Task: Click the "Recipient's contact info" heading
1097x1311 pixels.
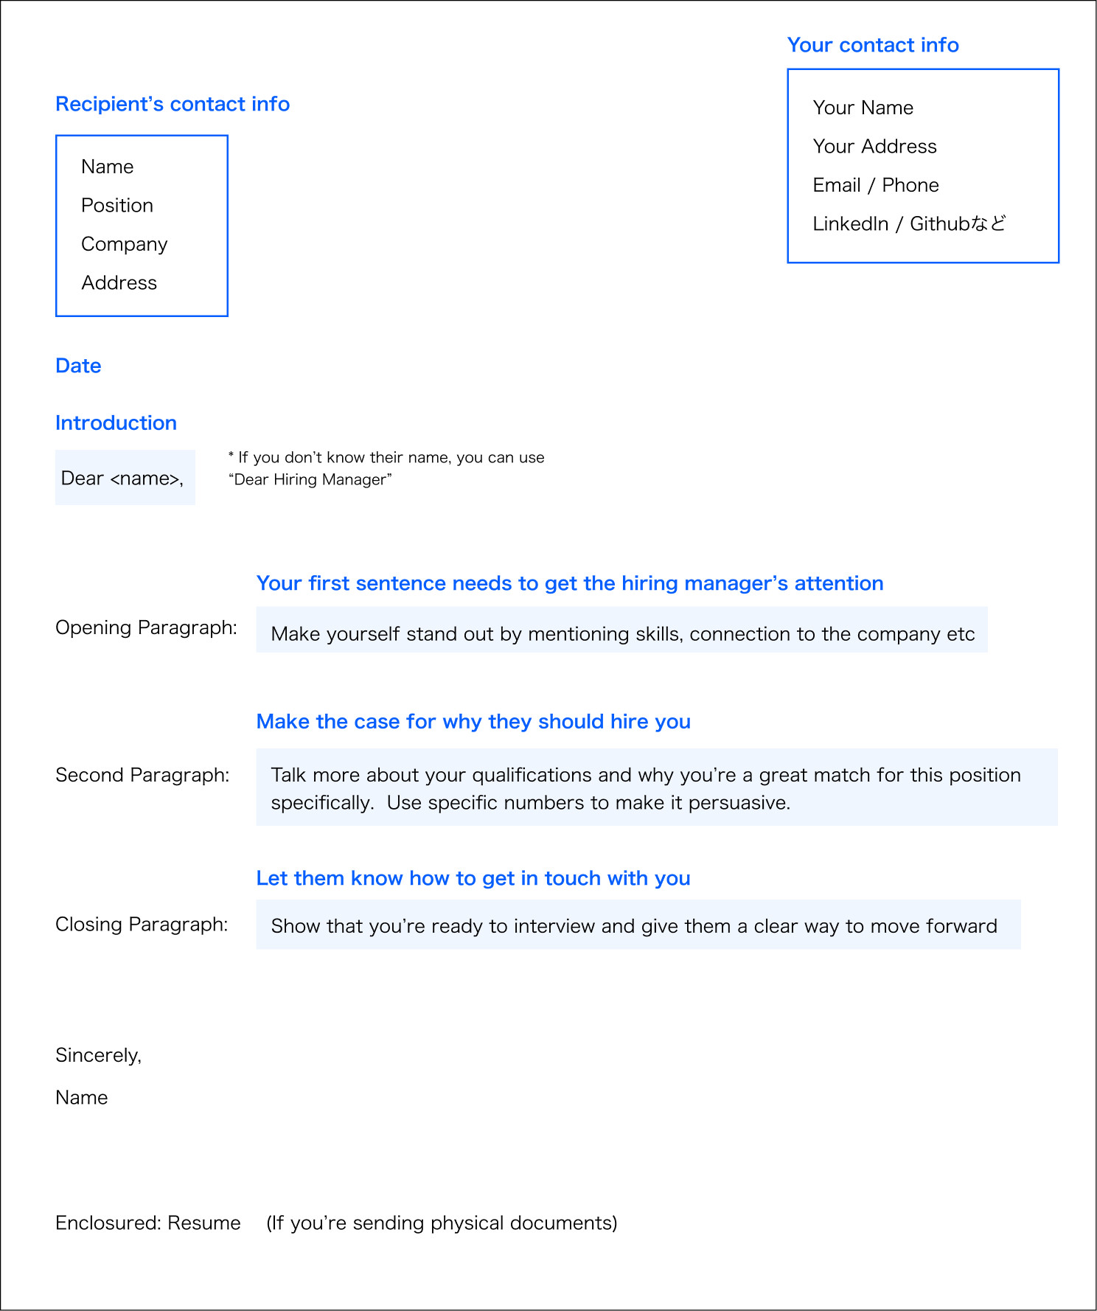Action: click(173, 104)
